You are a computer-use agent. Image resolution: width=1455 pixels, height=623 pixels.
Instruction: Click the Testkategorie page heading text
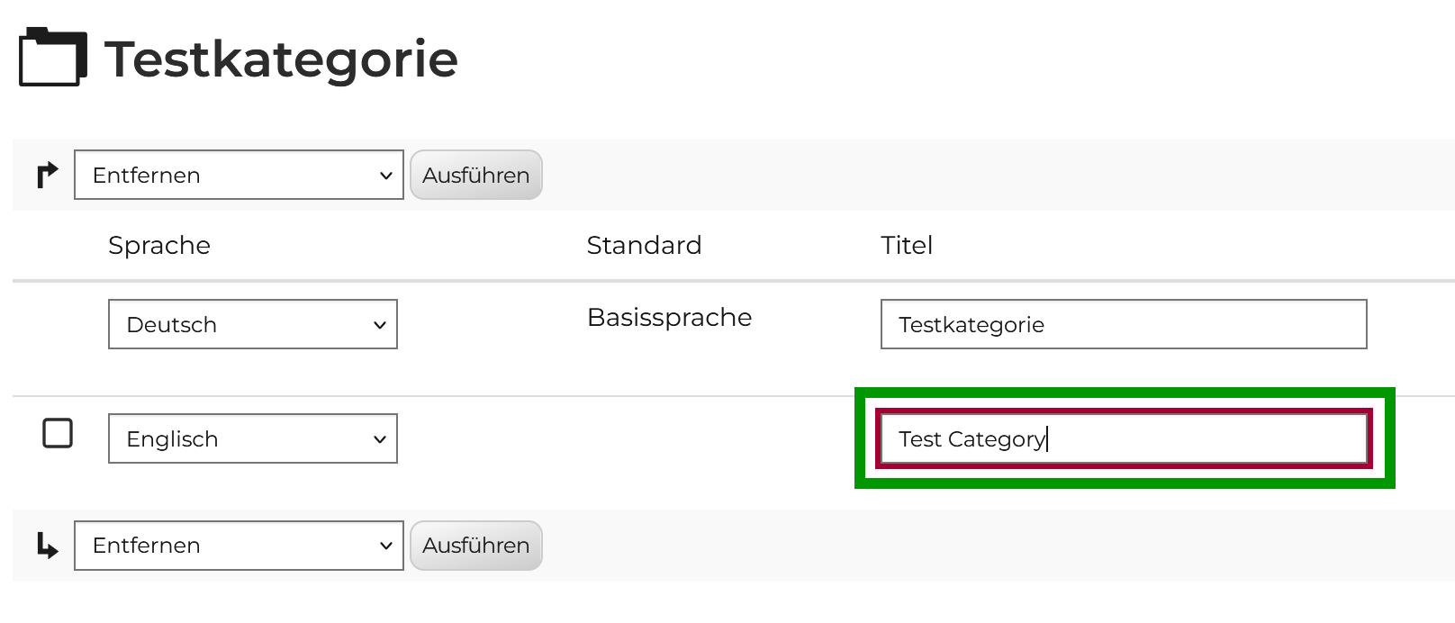(x=281, y=59)
